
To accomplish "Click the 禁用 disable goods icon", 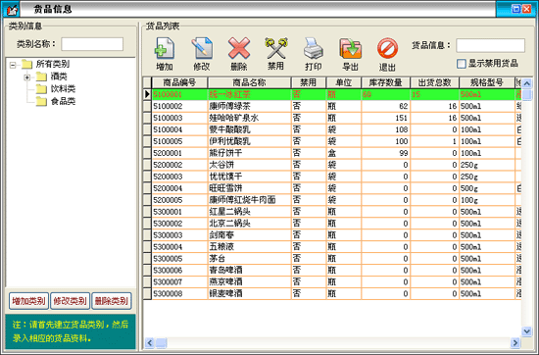I will (x=275, y=48).
